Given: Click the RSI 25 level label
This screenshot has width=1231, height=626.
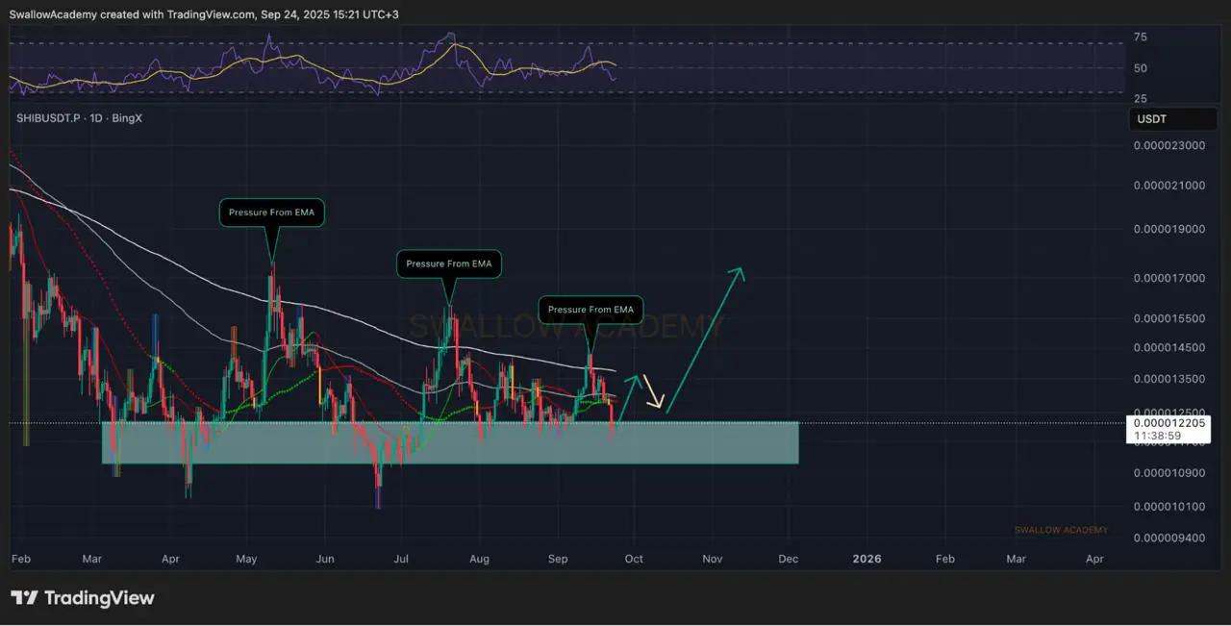Looking at the screenshot, I should 1141,99.
